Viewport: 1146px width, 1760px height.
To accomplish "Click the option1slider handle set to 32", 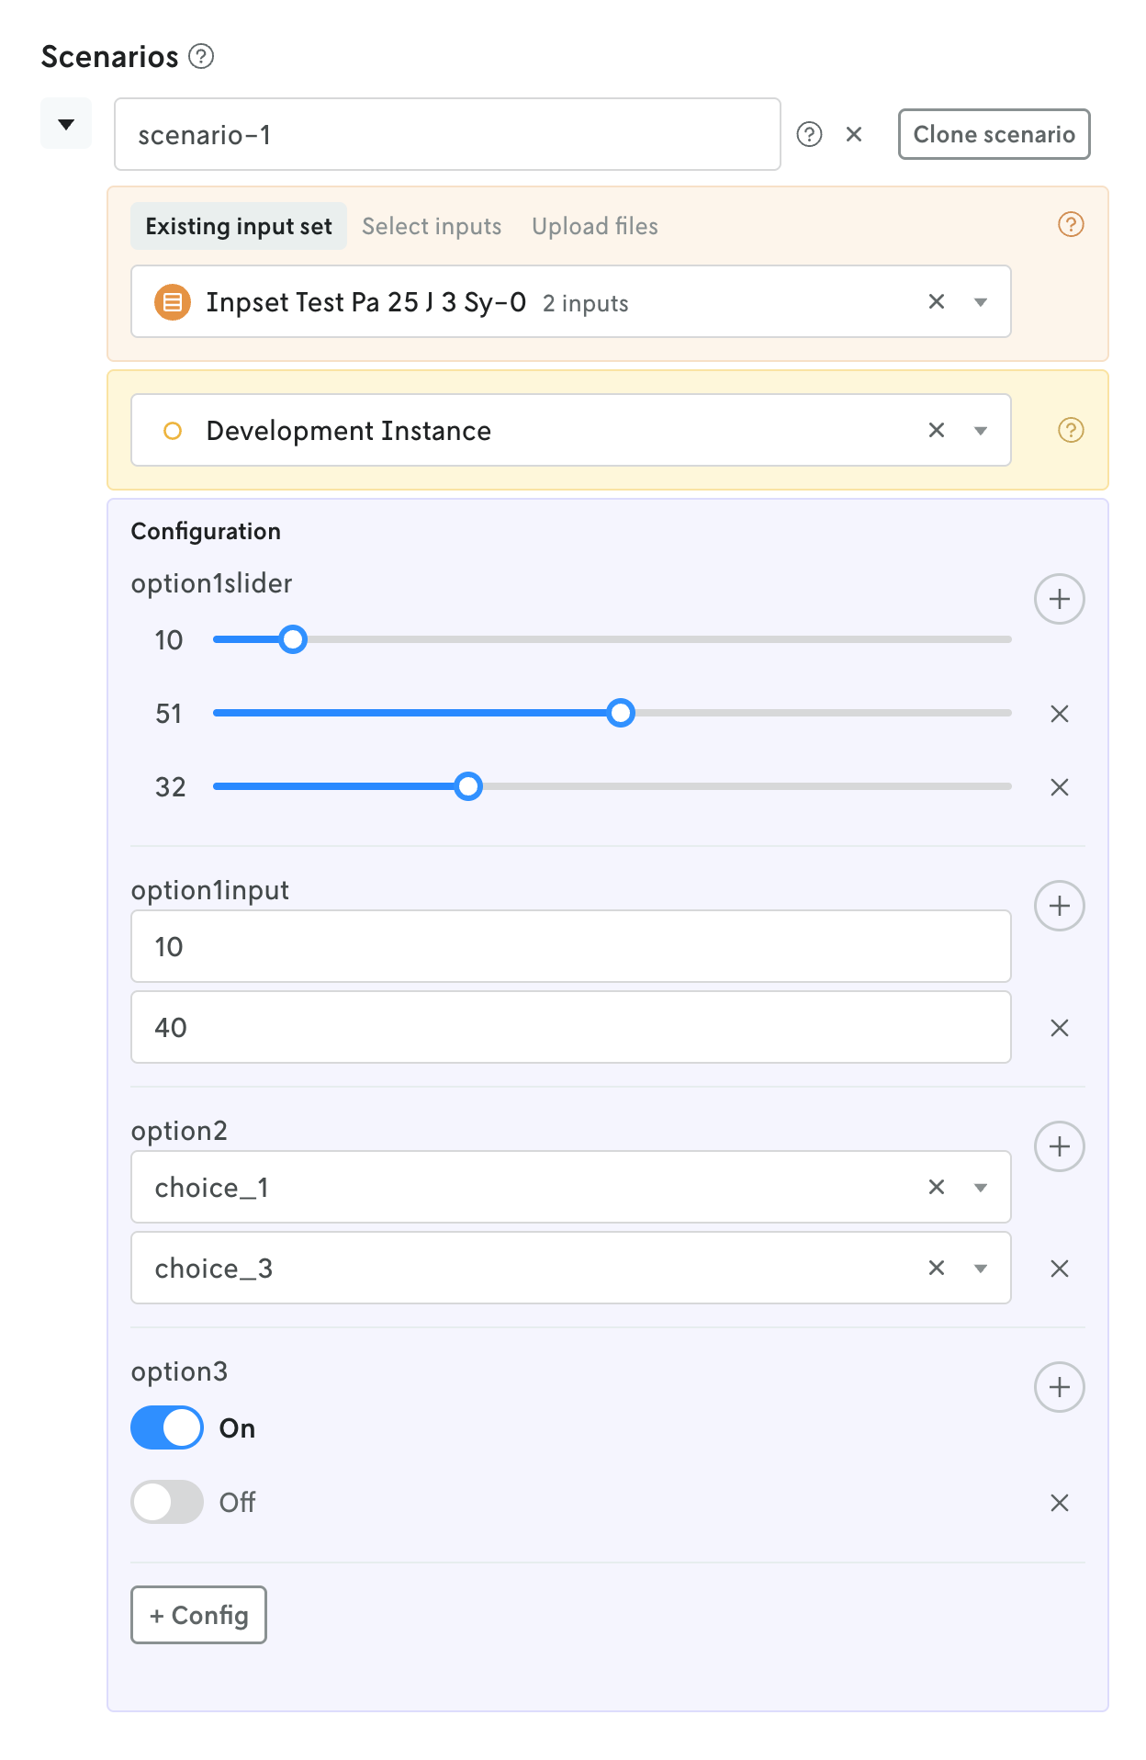I will click(468, 786).
